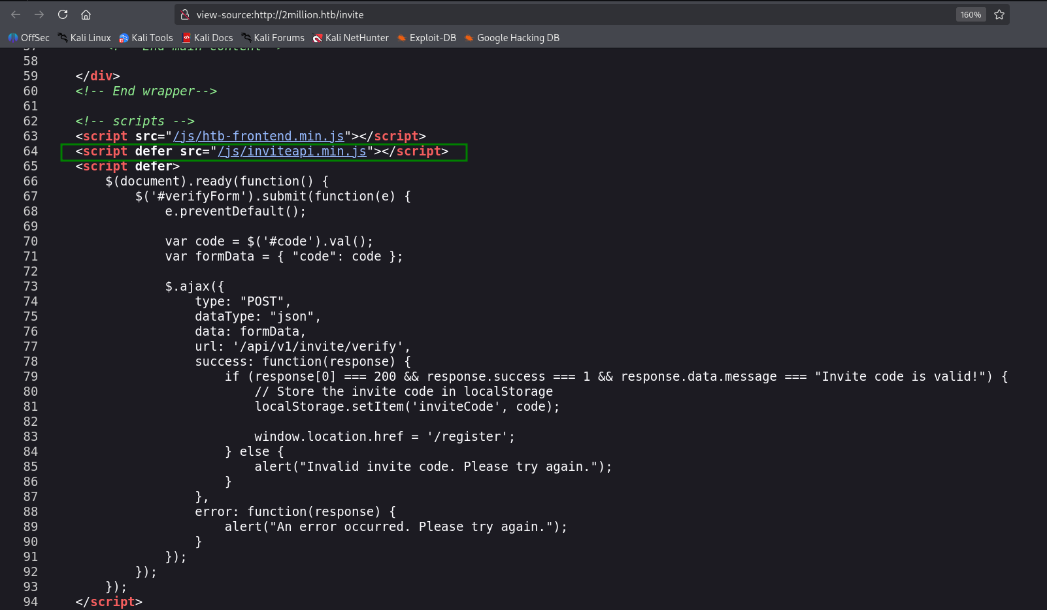Screen dimensions: 1047x610
Task: Go to the Home page icon
Action: tap(86, 14)
